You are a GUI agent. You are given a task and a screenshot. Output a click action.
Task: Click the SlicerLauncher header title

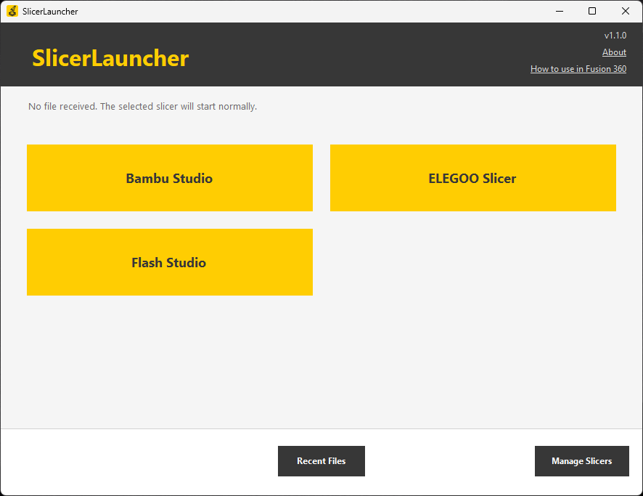point(110,58)
